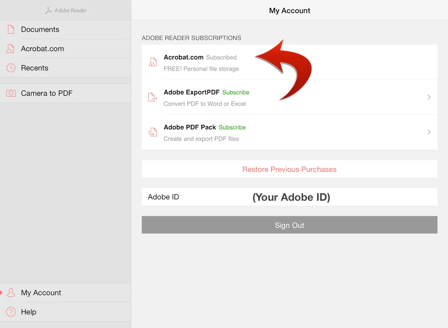448x328 pixels.
Task: Expand Adobe PDF Pack row chevron
Action: point(429,132)
